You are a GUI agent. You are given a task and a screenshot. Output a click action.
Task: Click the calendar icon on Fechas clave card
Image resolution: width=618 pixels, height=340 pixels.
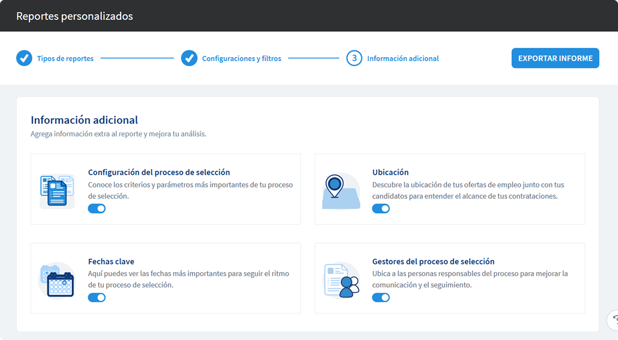coord(57,278)
